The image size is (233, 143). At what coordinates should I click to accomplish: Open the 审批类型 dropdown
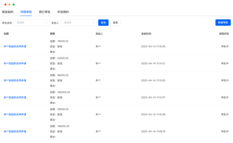coord(32,23)
